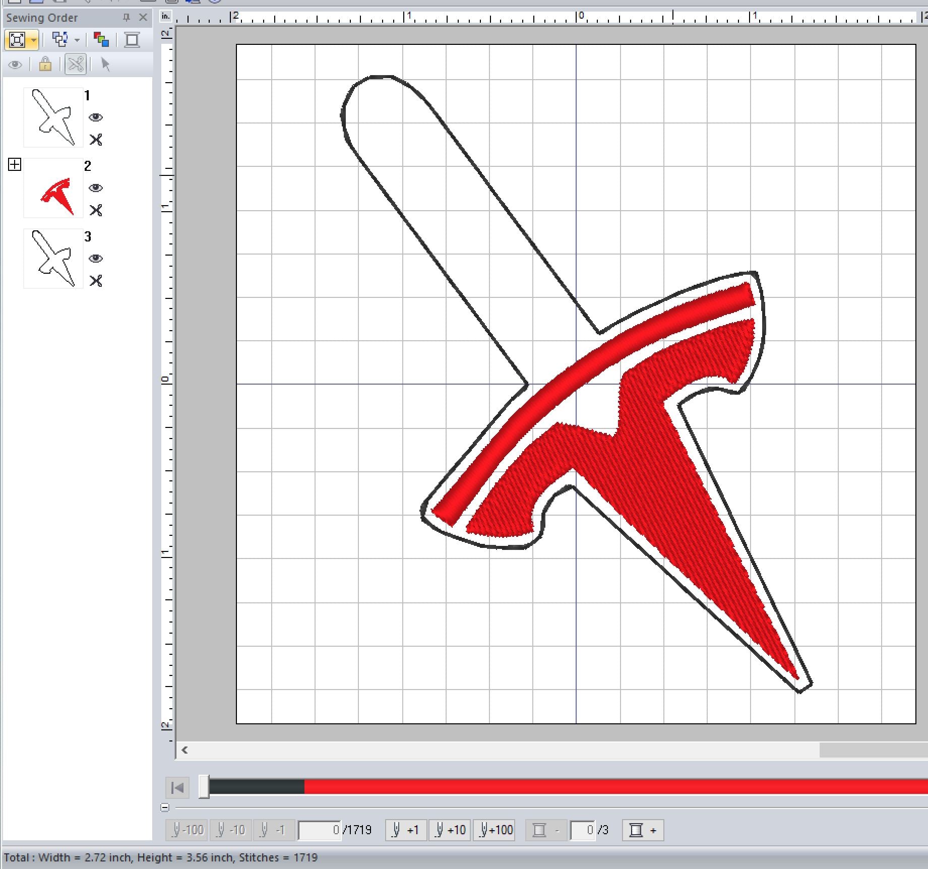Screen dimensions: 928x869
Task: Click the current color number field
Action: 583,830
